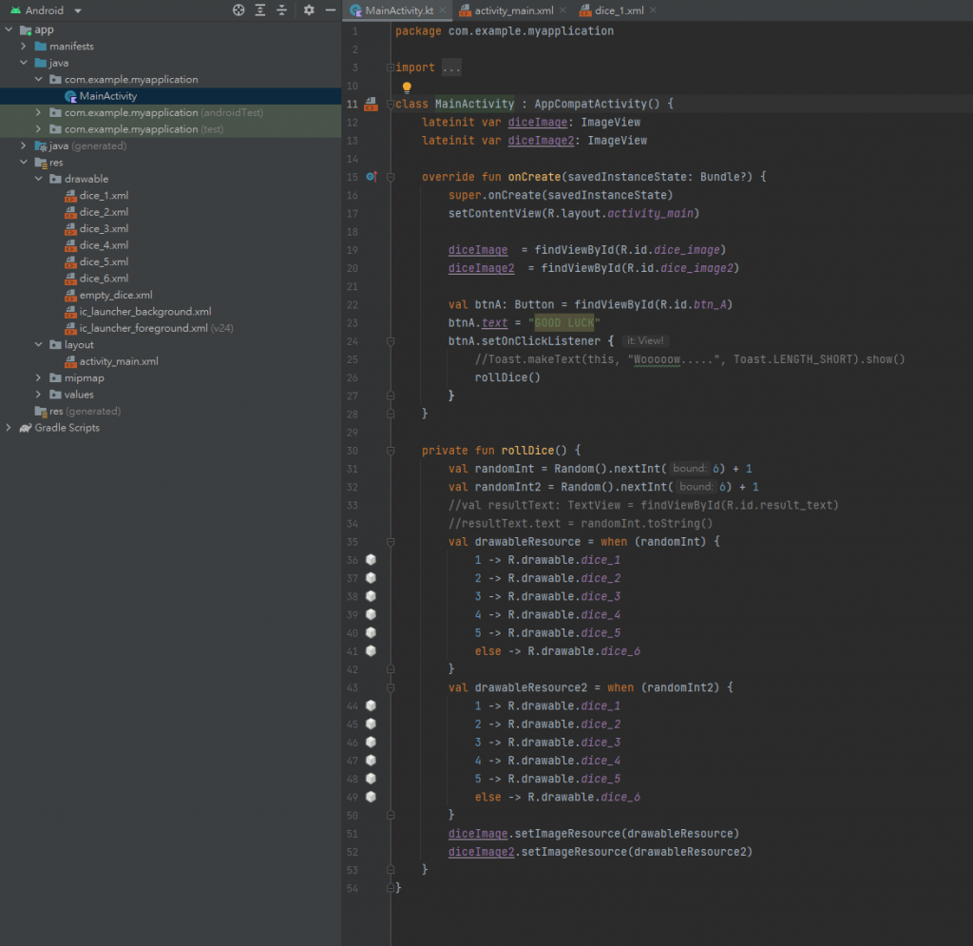
Task: Click the related XML file gutter icon on line 11
Action: coord(371,104)
